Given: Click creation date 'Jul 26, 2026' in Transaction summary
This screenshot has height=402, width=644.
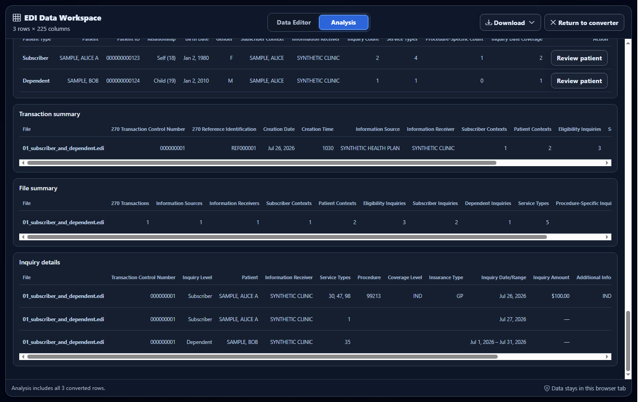Looking at the screenshot, I should coord(281,148).
